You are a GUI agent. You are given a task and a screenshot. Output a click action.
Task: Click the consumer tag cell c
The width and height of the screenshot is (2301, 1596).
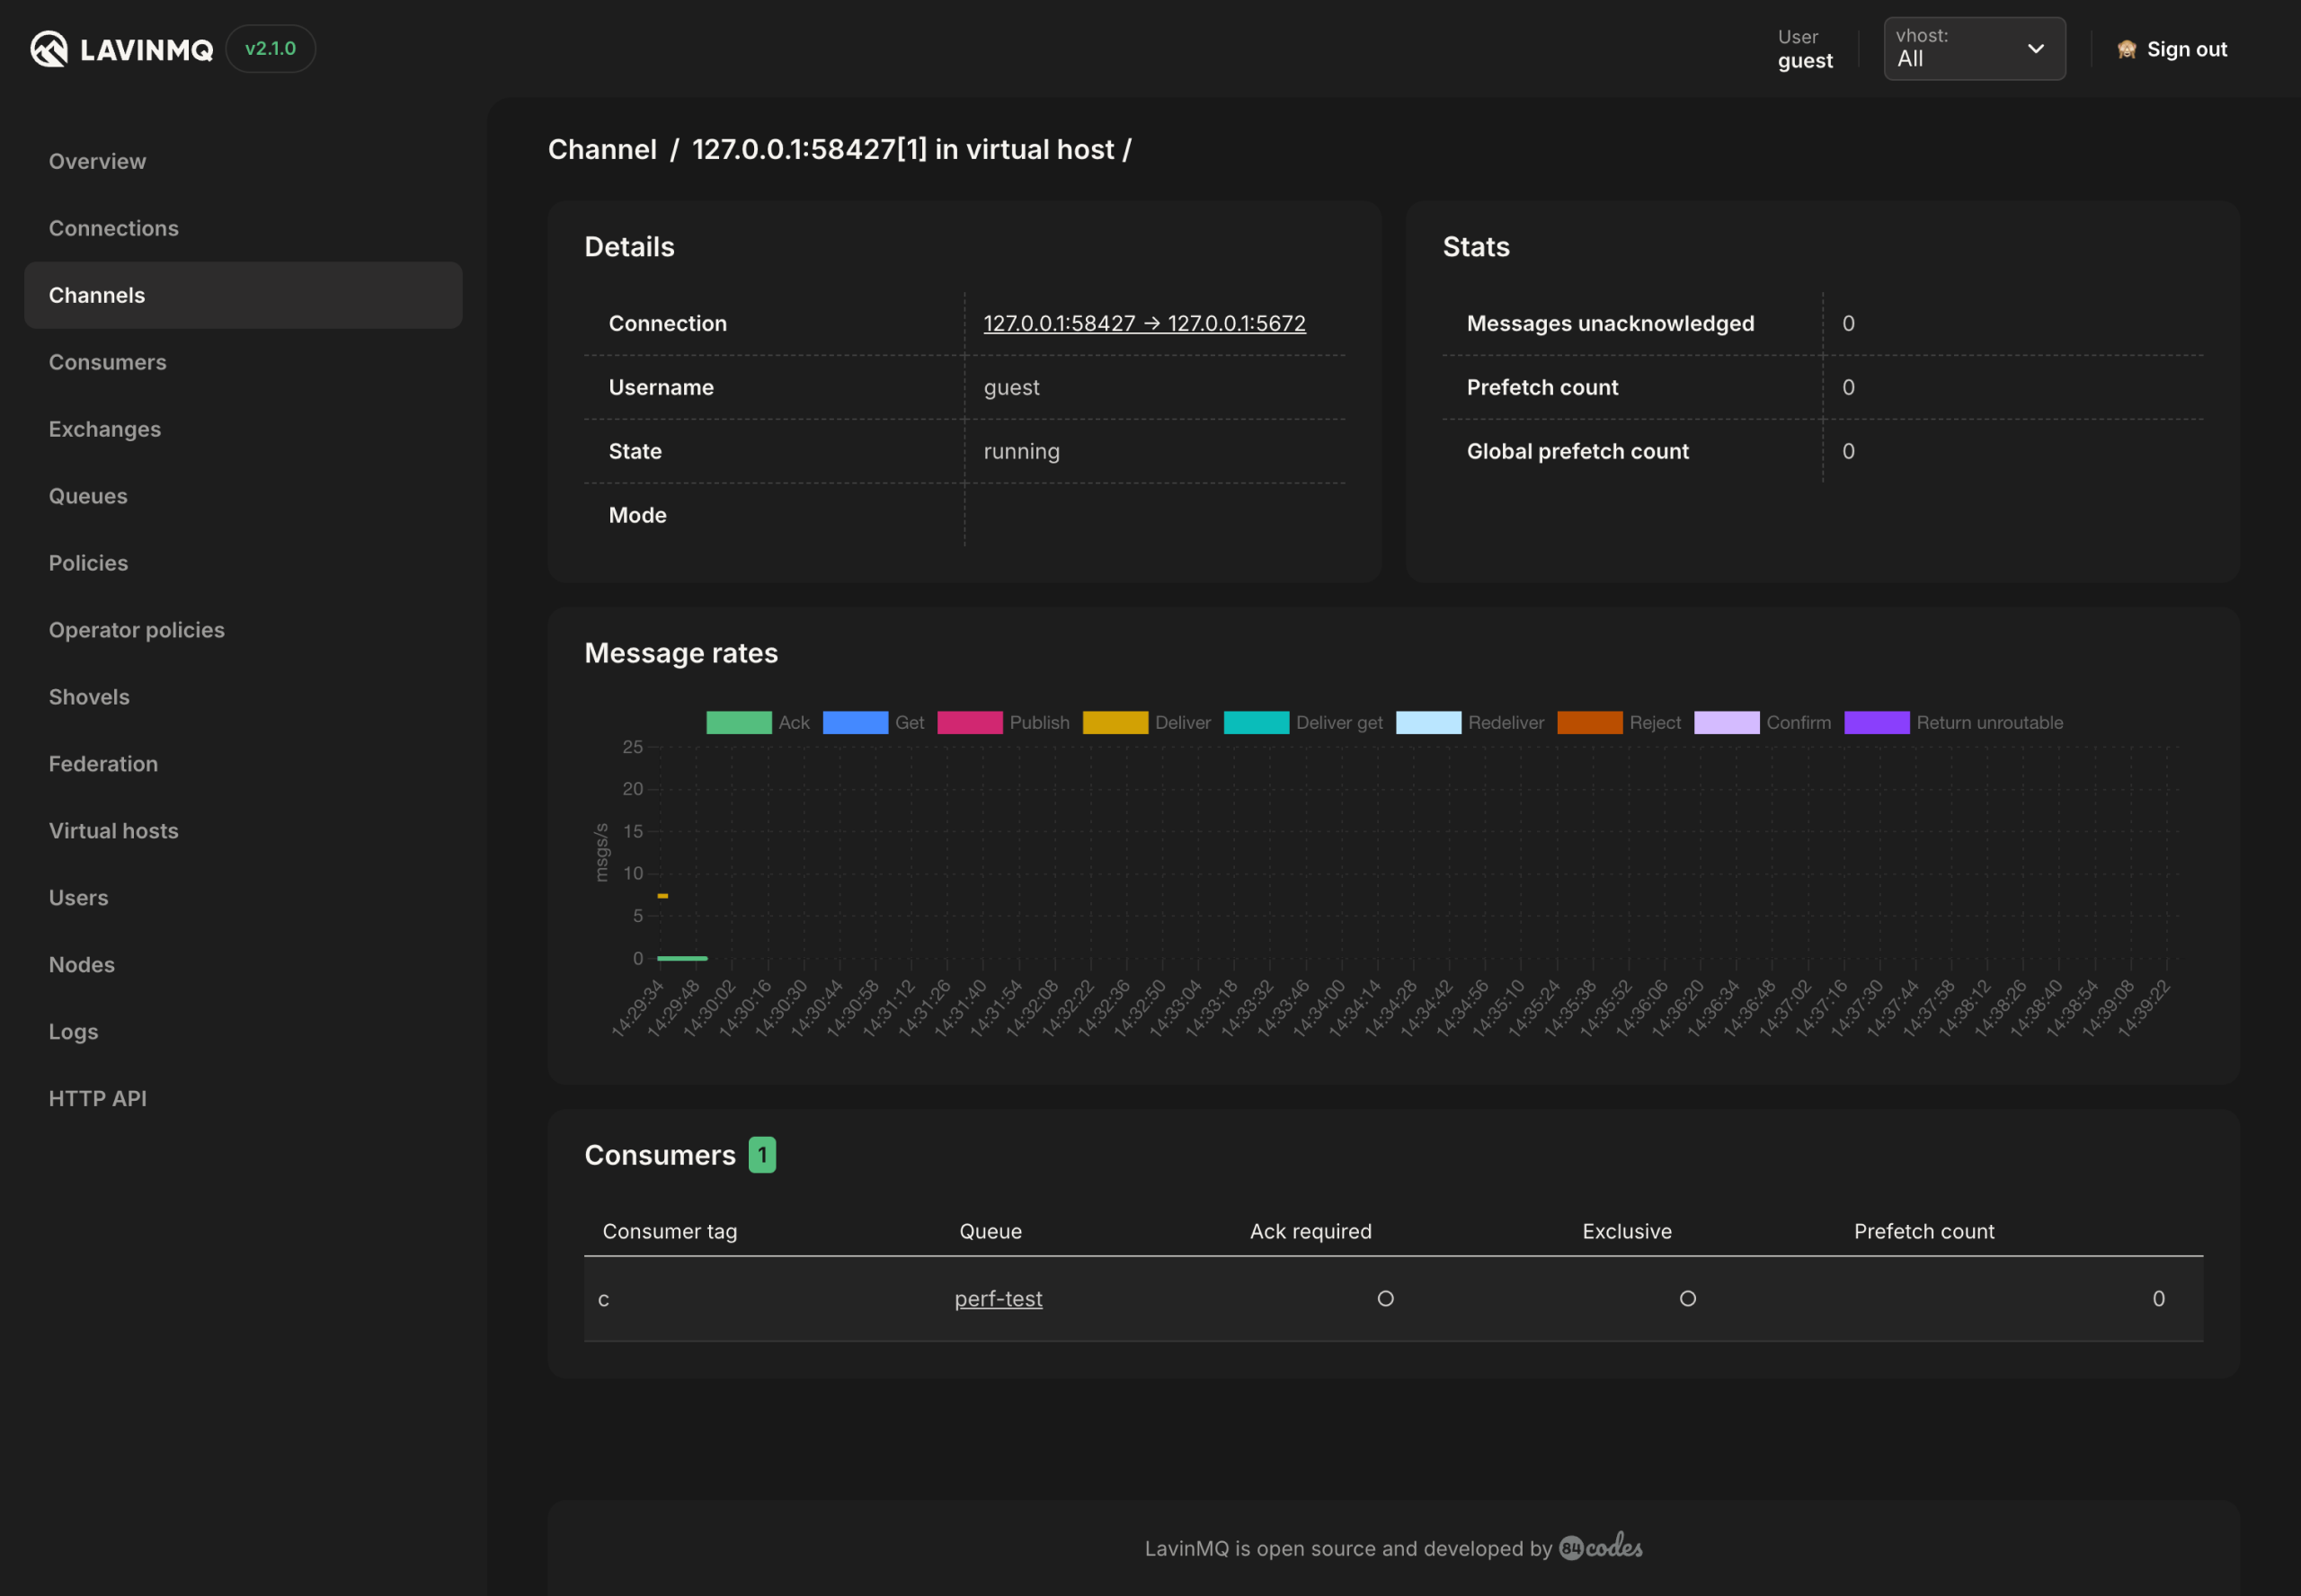click(x=603, y=1299)
